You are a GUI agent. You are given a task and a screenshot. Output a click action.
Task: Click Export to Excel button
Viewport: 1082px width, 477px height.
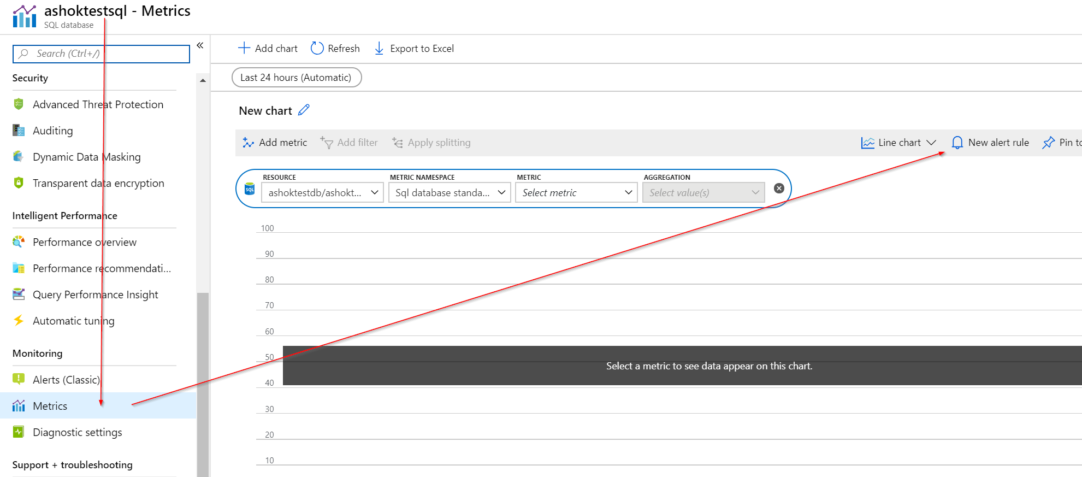(x=414, y=49)
